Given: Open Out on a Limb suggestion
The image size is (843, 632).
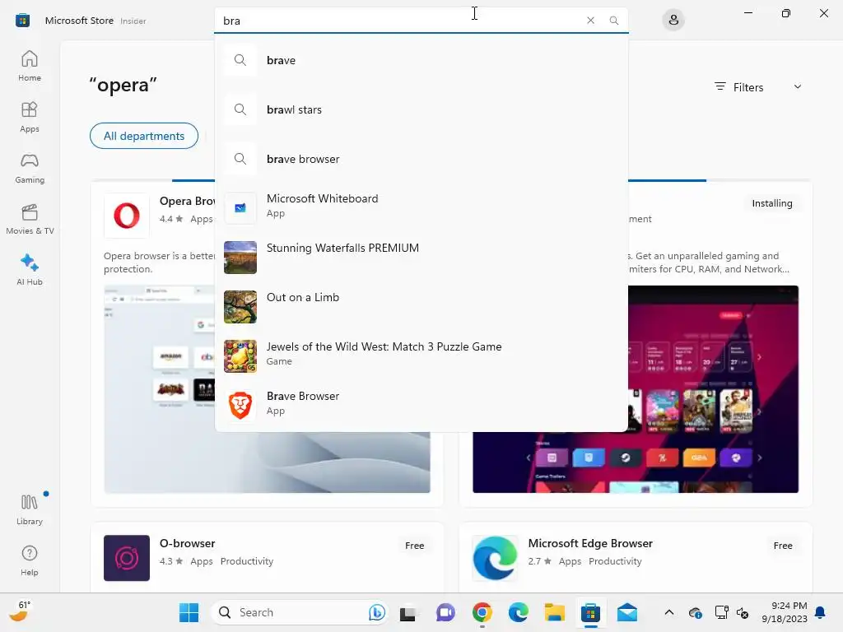Looking at the screenshot, I should coord(421,306).
